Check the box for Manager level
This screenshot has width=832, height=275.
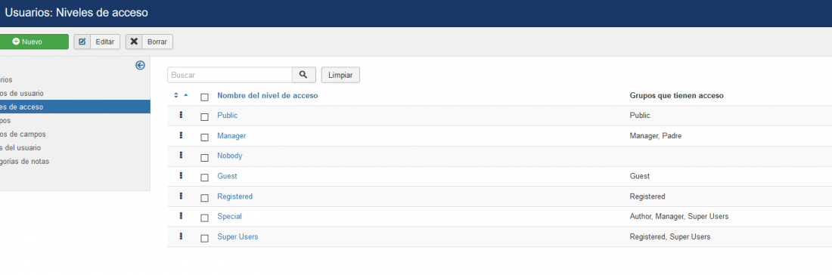tap(204, 137)
